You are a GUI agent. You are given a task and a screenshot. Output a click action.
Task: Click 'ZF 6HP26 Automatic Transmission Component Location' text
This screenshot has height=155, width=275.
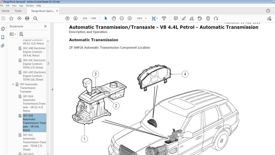109,47
